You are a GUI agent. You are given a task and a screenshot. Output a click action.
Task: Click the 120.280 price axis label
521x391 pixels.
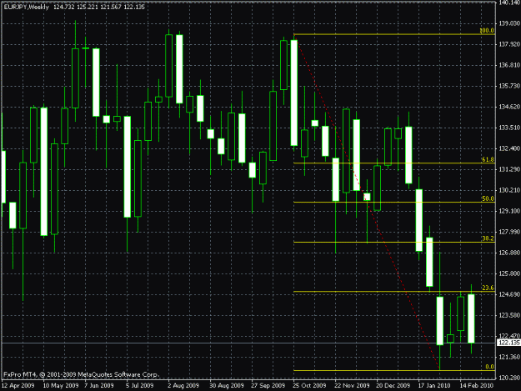(509, 378)
